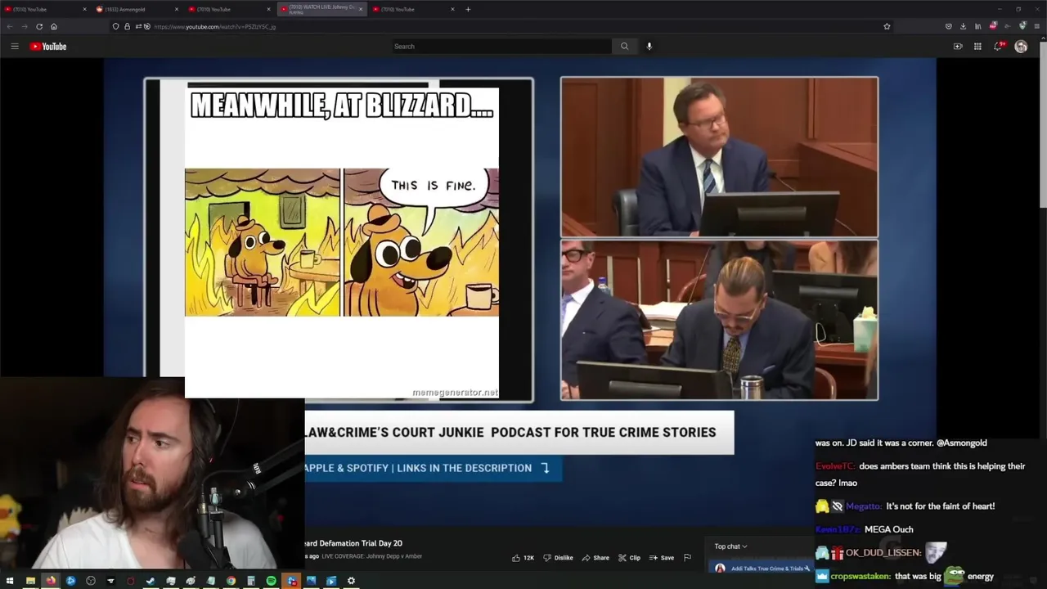Open the YouTube guide hamburger menu
The image size is (1047, 589).
pyautogui.click(x=14, y=47)
